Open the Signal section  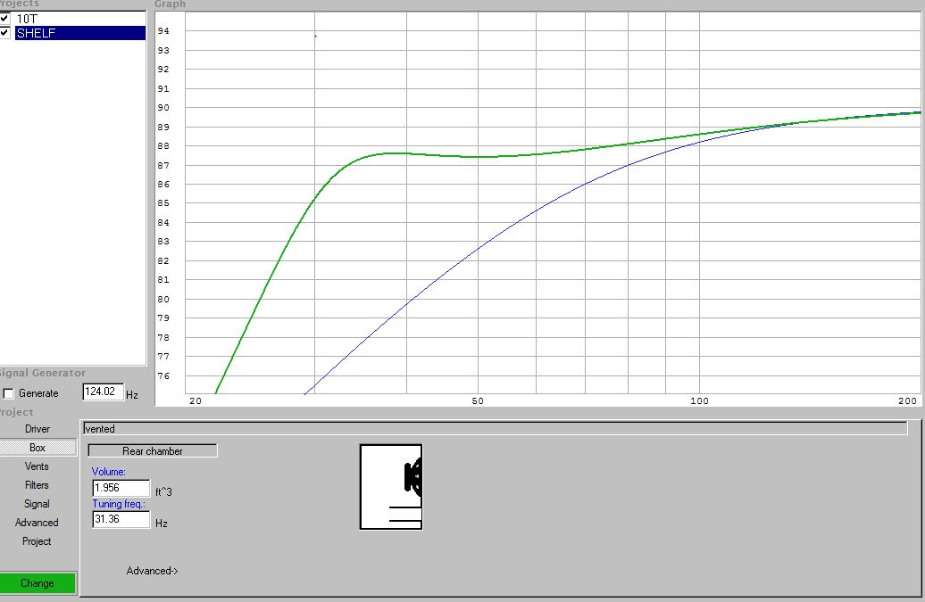coord(37,504)
